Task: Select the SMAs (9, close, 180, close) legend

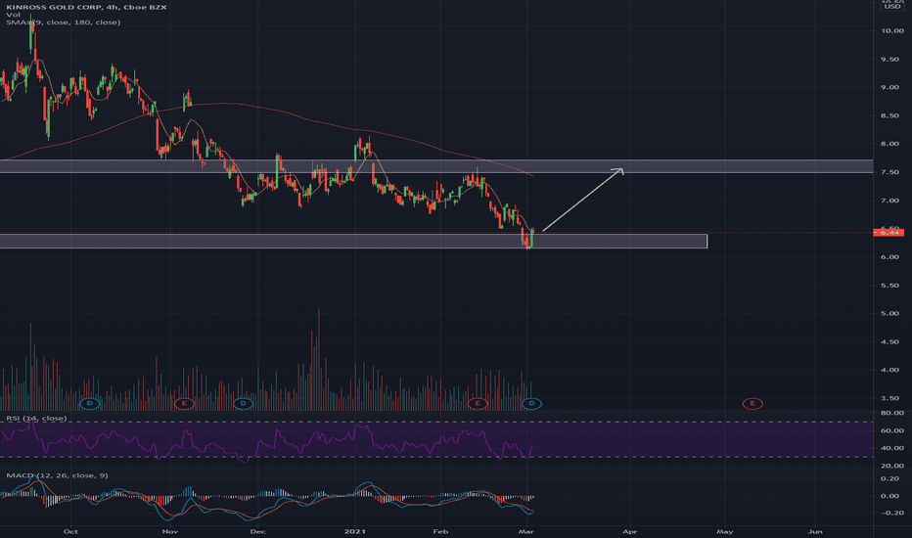Action: [63, 22]
